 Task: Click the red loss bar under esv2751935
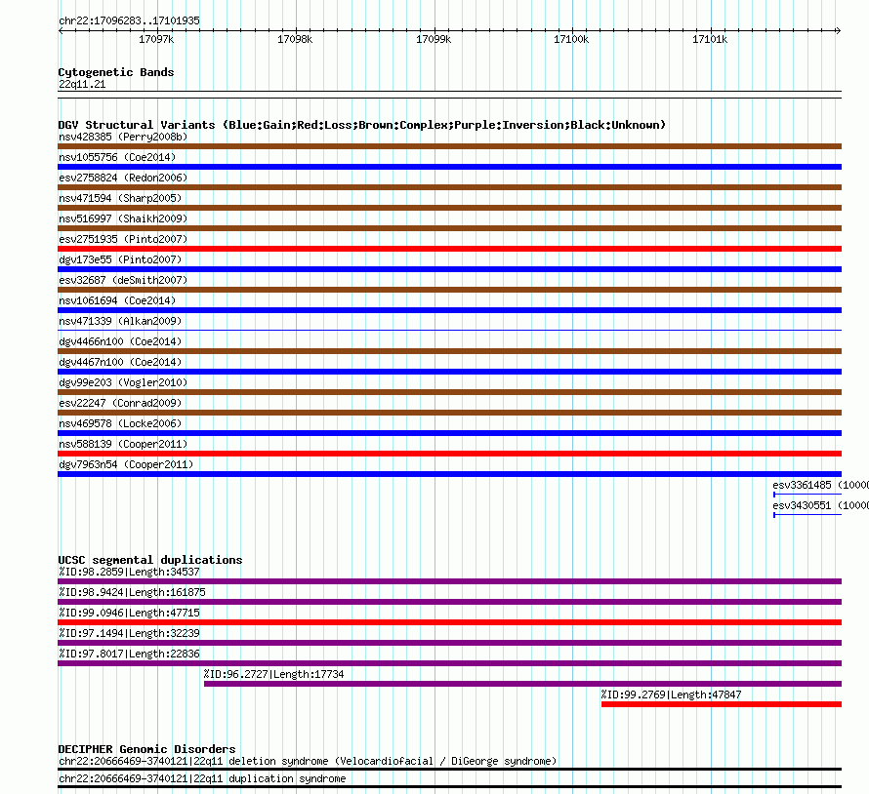(x=449, y=249)
